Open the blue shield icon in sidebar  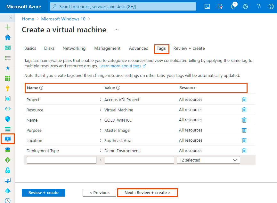click(x=8, y=119)
